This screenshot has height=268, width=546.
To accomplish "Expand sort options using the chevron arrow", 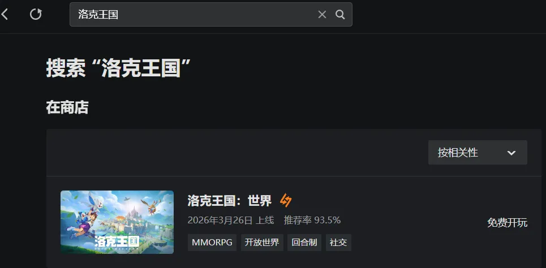I will click(x=511, y=153).
